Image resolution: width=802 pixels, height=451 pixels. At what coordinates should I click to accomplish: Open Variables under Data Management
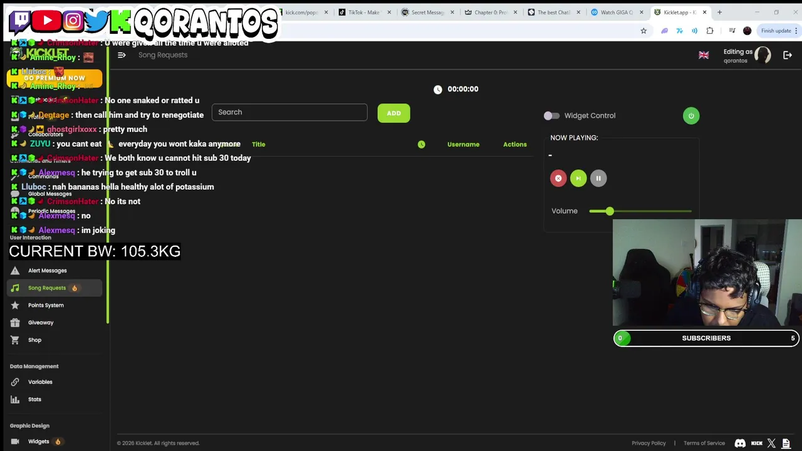pos(40,382)
